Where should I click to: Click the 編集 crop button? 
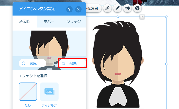coord(72,63)
